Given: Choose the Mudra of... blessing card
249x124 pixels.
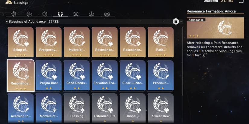Looking at the screenshot, I should tap(77, 42).
